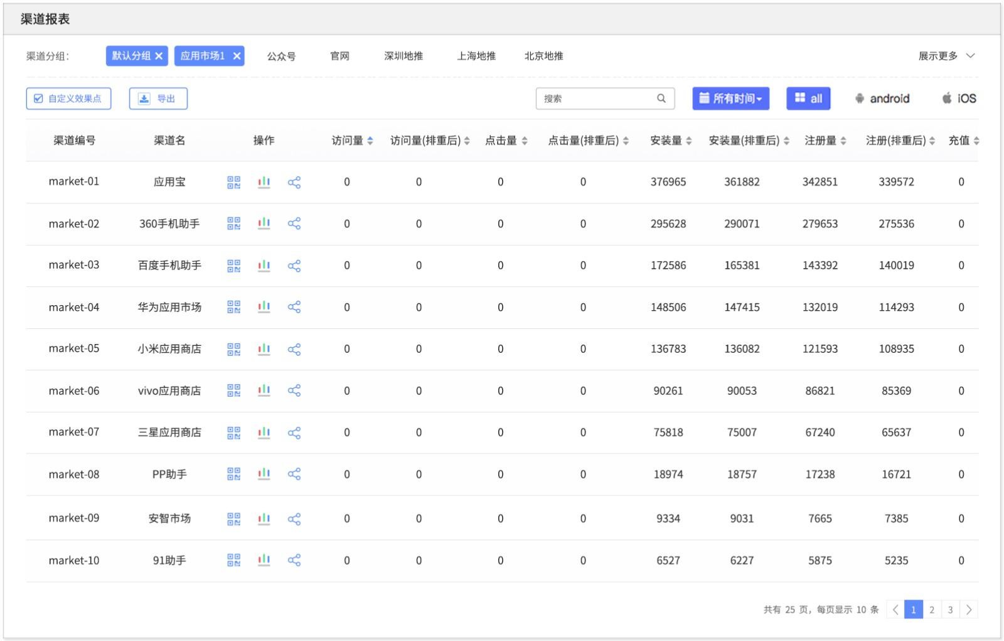The width and height of the screenshot is (1004, 641).
Task: Open QR code for 小米应用商店 row
Action: [x=233, y=349]
